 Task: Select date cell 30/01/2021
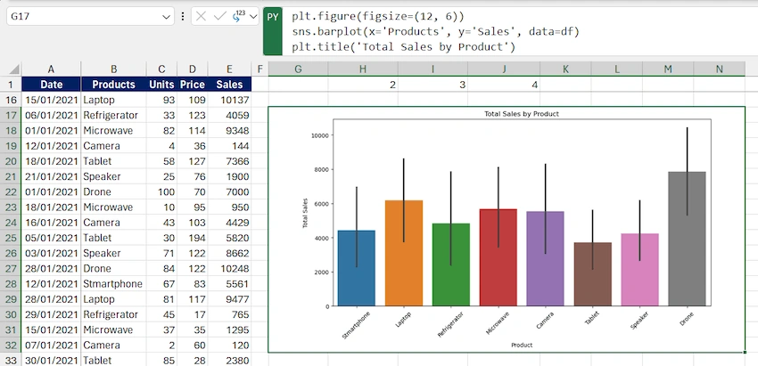[51, 360]
